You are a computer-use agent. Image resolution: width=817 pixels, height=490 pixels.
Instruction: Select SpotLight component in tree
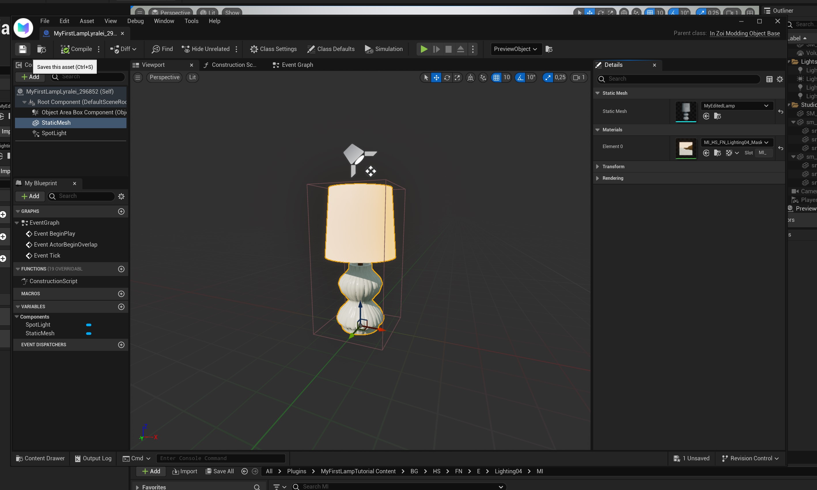click(54, 133)
